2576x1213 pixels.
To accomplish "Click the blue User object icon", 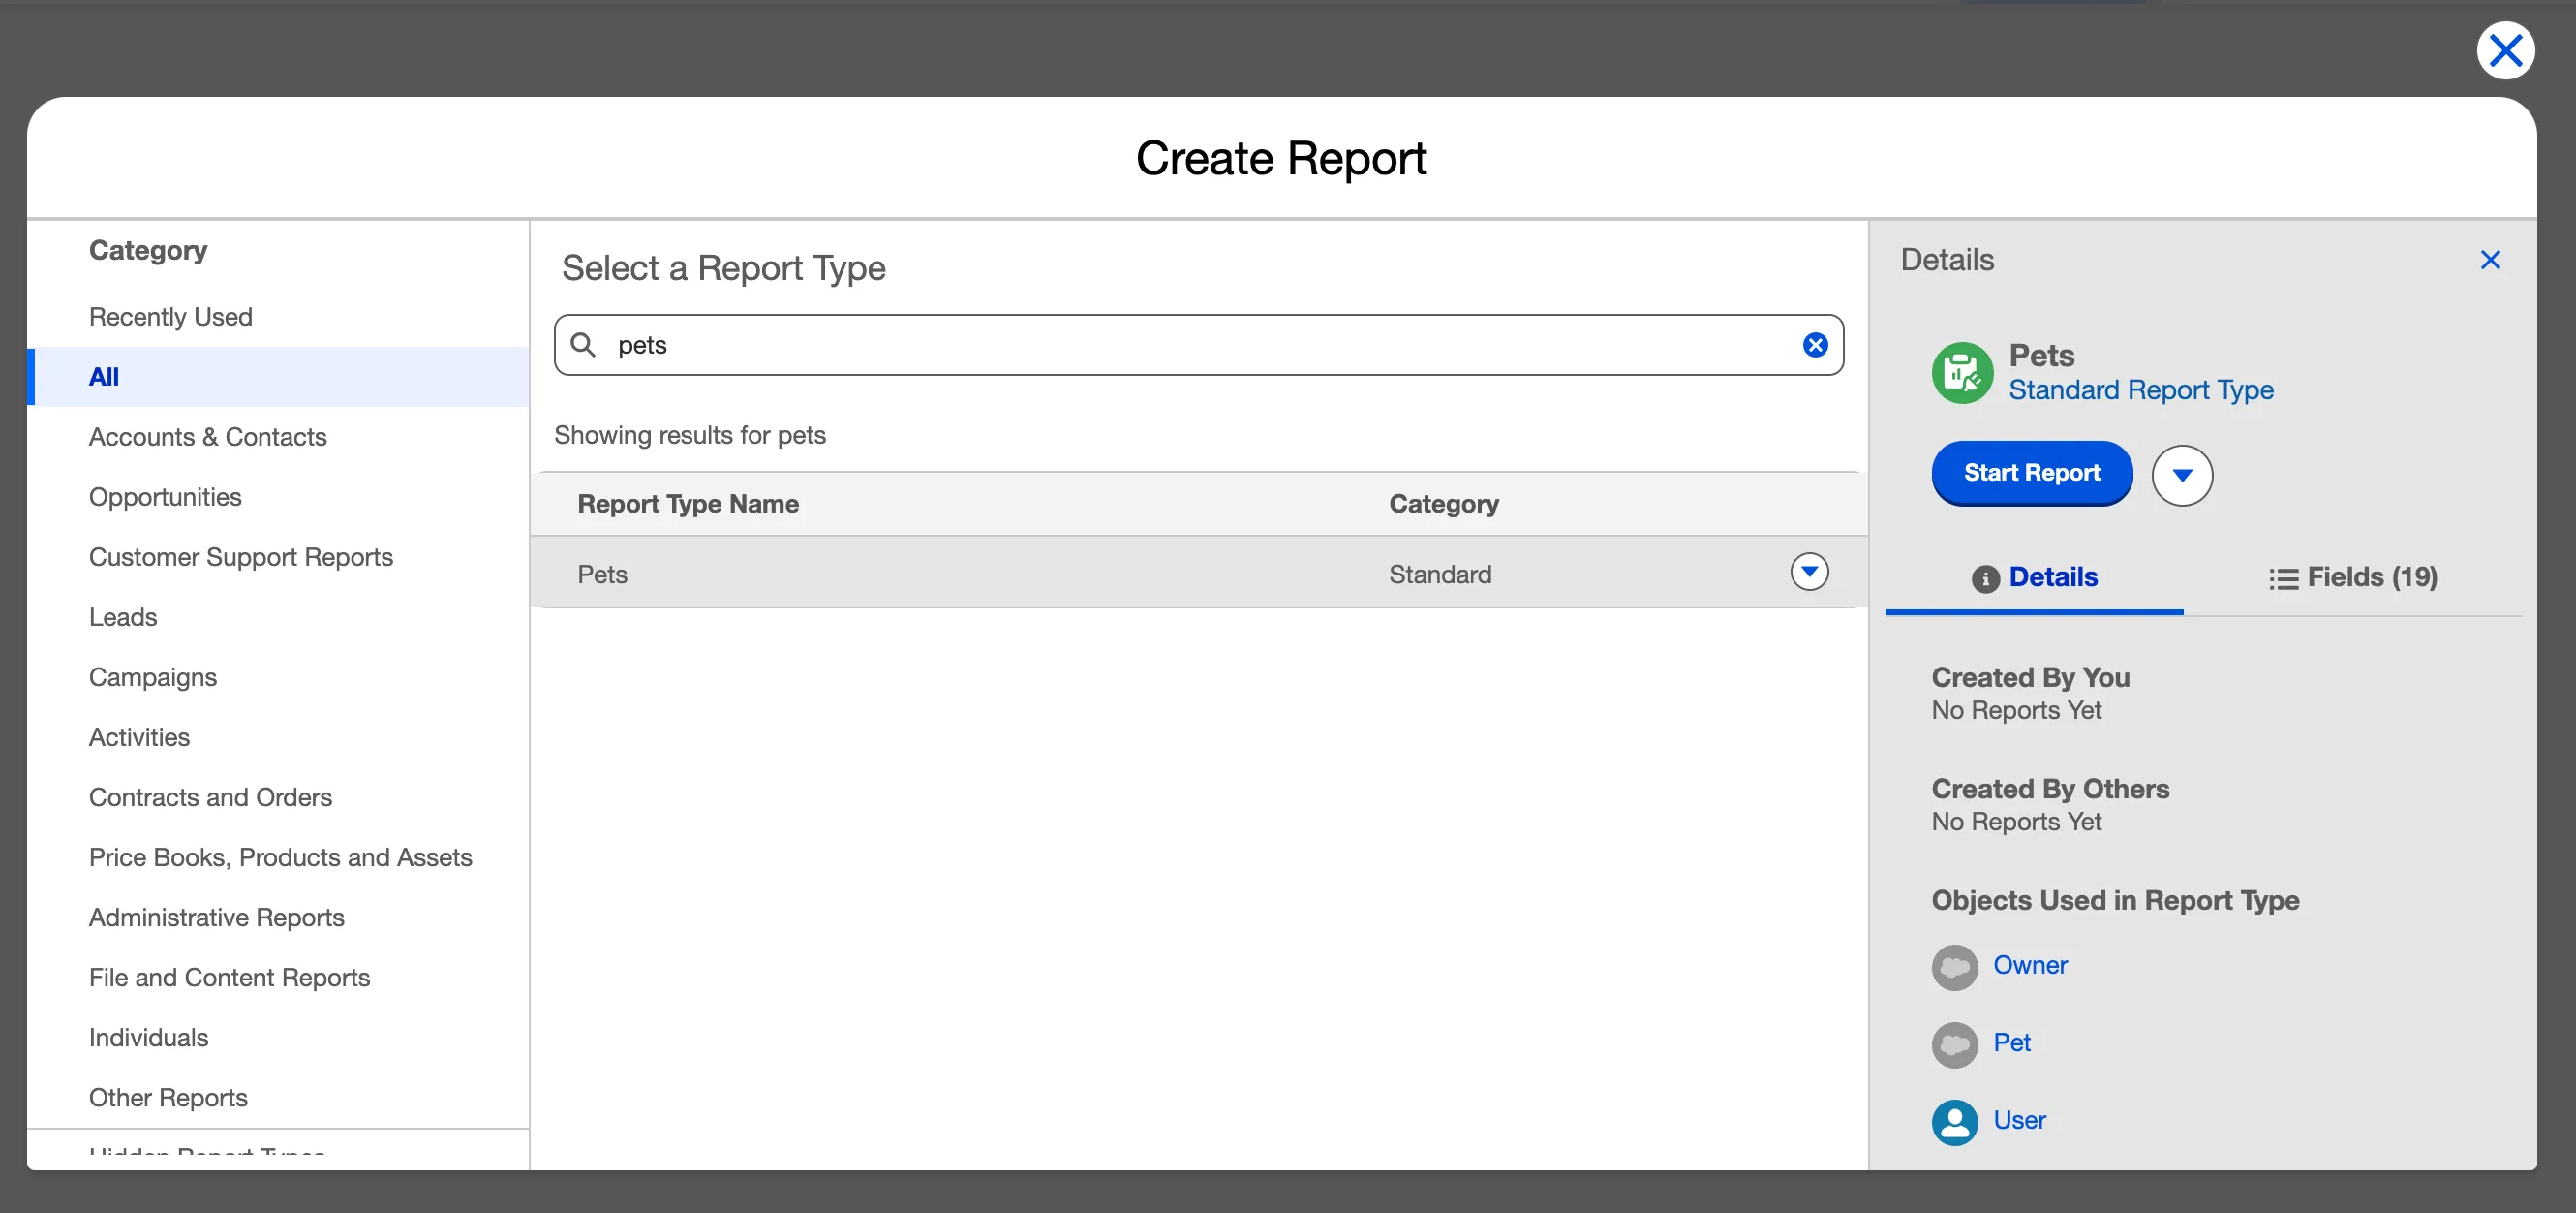I will point(1954,1121).
